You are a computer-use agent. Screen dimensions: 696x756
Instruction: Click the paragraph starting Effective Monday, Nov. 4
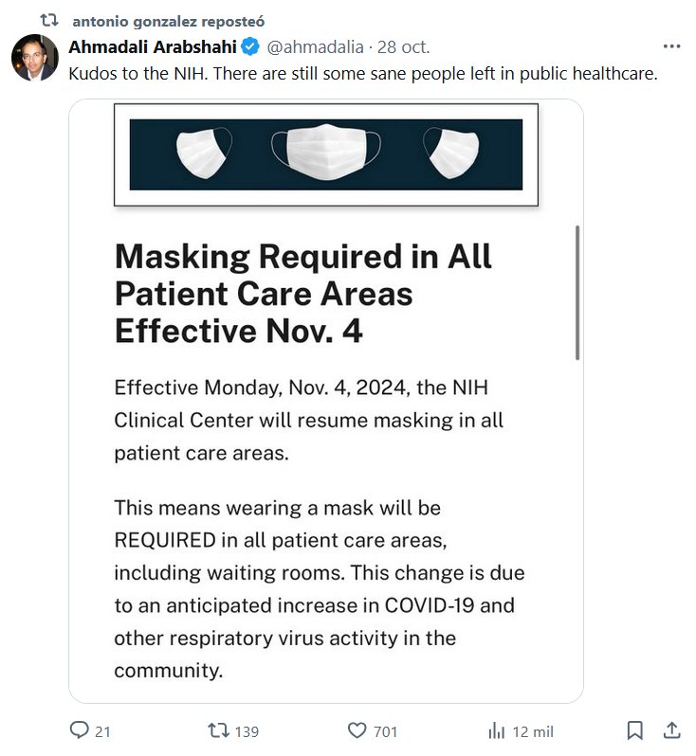tap(308, 420)
